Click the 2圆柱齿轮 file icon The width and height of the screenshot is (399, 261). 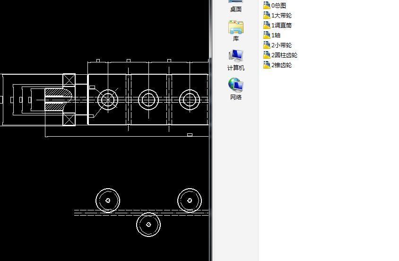(x=267, y=55)
